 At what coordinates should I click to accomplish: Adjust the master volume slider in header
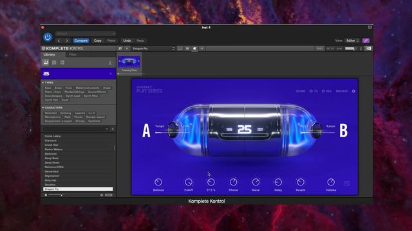[350, 49]
